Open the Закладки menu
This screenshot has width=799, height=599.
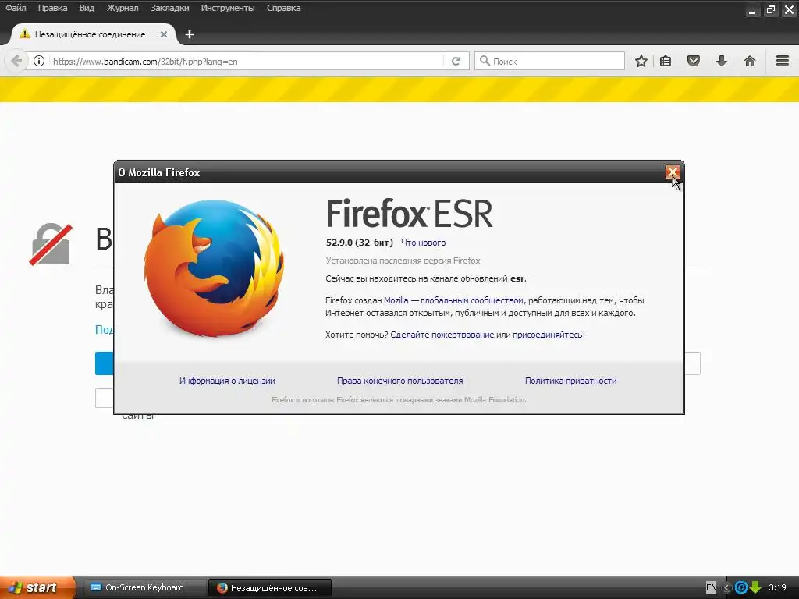point(169,8)
